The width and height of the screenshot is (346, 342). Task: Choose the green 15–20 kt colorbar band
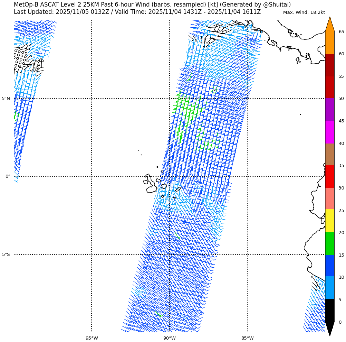pos(330,243)
